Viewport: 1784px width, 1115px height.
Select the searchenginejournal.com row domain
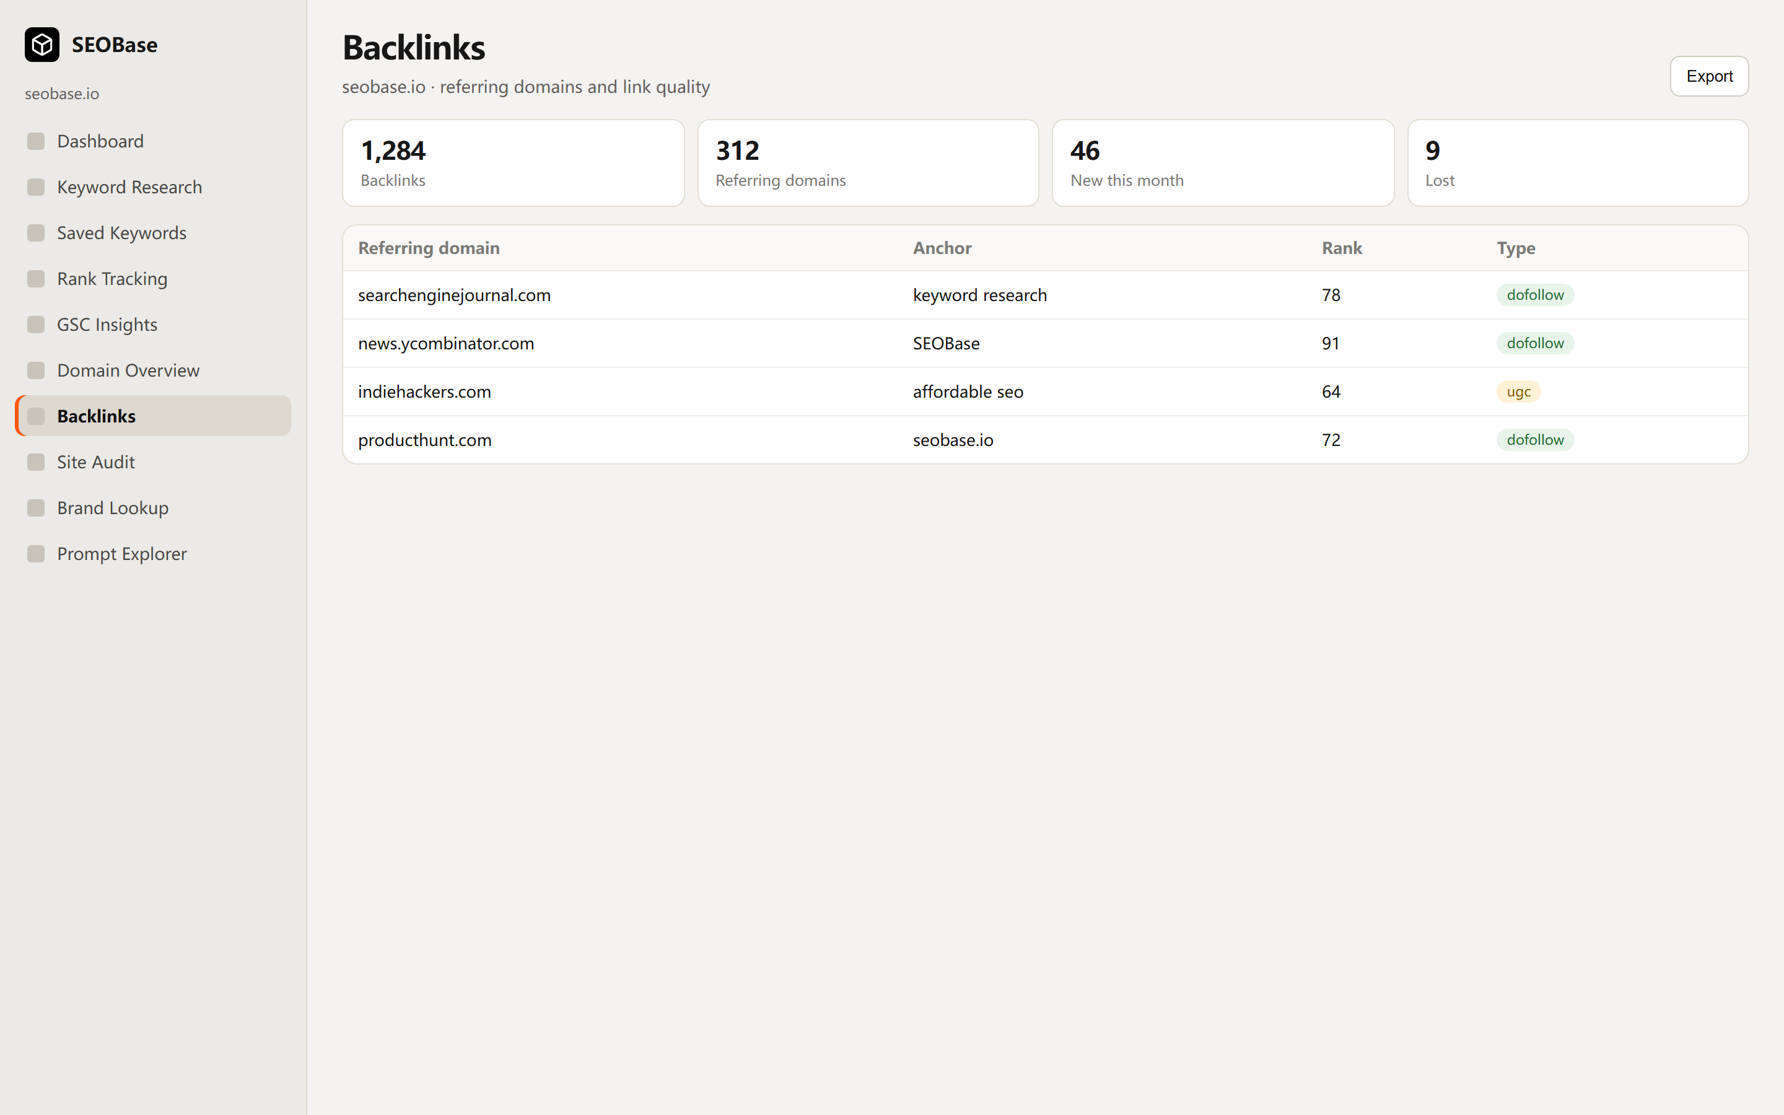click(x=454, y=295)
